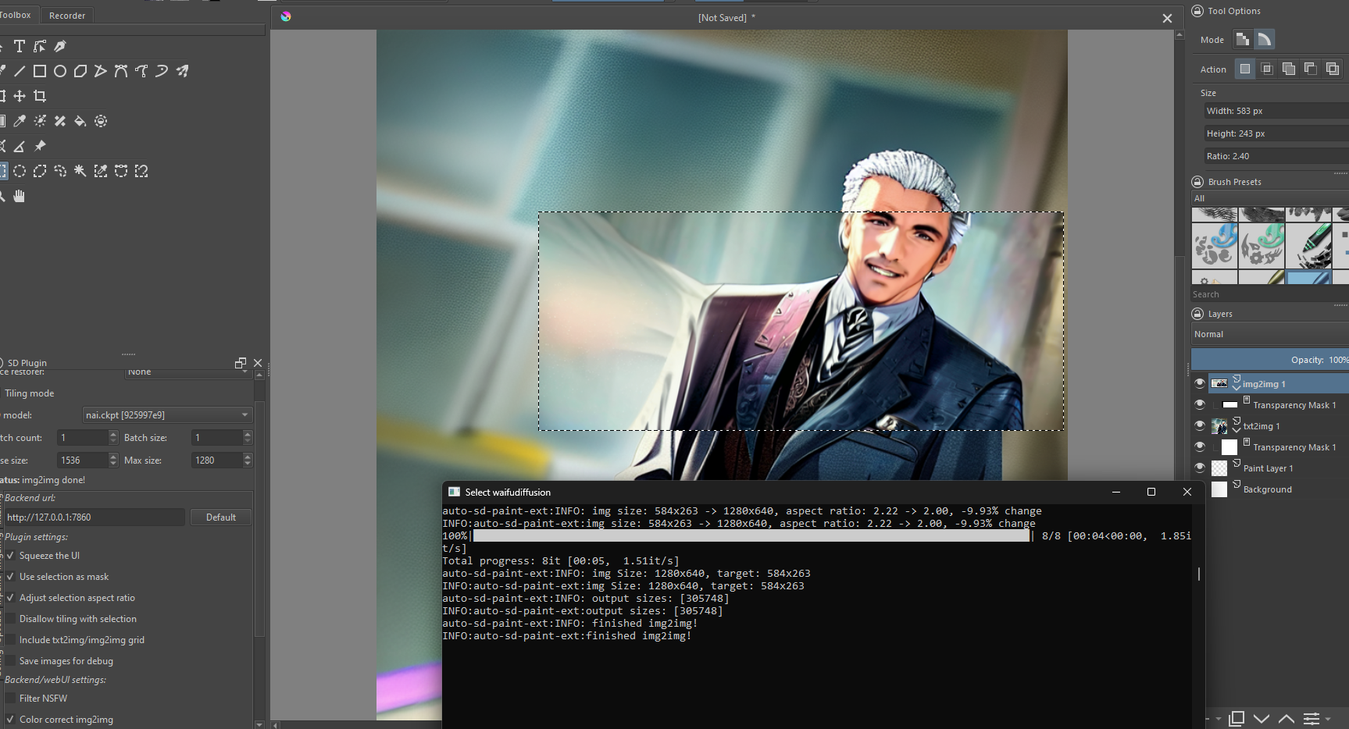Image resolution: width=1349 pixels, height=729 pixels.
Task: Select the Gradient tool
Action: click(x=3, y=121)
